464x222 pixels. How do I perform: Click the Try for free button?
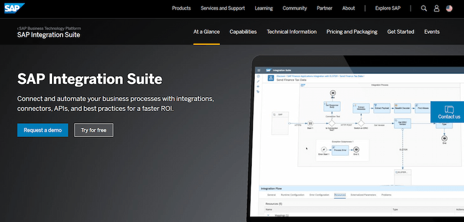click(x=93, y=130)
